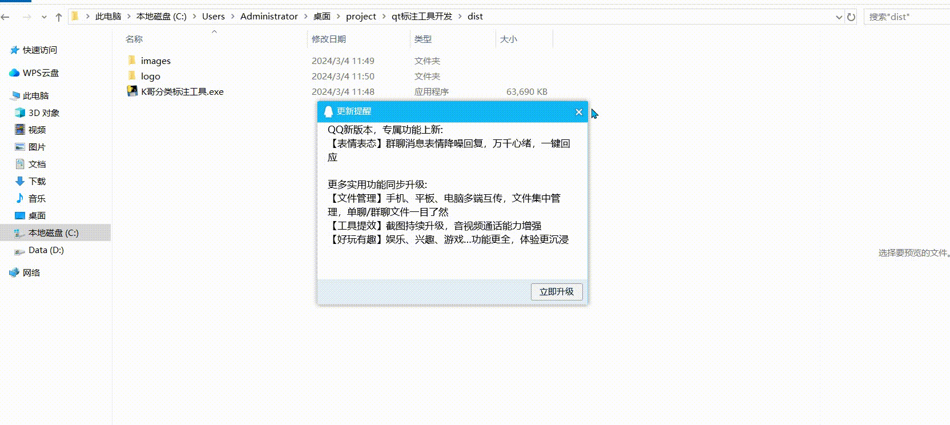Select the images folder icon
Viewport: 950px width, 425px height.
click(132, 60)
